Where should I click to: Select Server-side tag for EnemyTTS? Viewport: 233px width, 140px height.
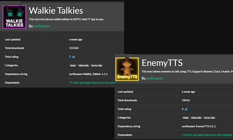point(209,118)
